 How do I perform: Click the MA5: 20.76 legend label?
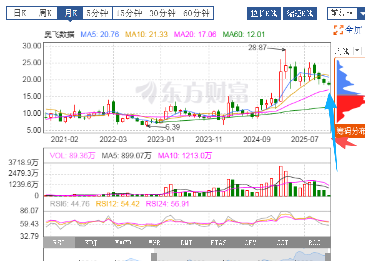[100, 35]
